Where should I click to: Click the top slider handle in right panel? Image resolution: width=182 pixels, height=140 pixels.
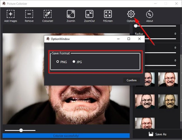click(136, 26)
